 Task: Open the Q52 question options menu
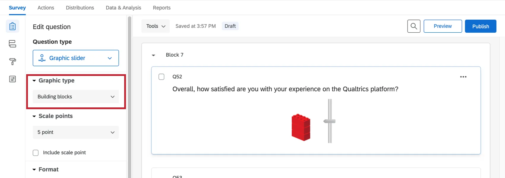[463, 77]
